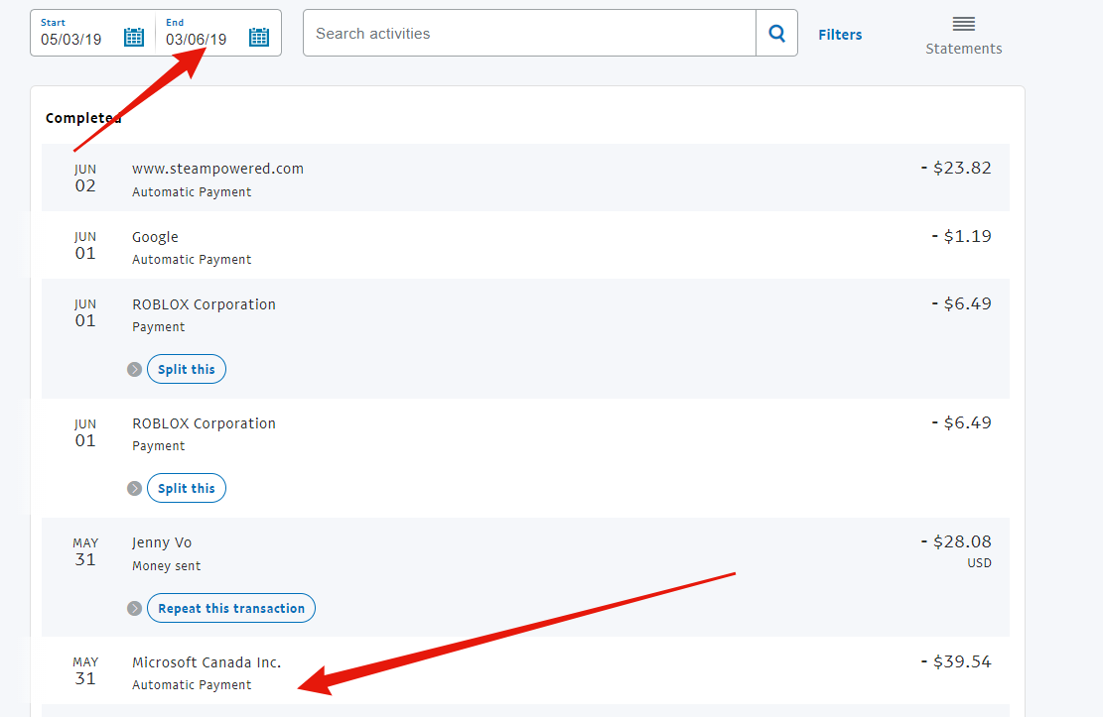1103x717 pixels.
Task: Open the first ROBLOX Corporation transaction name
Action: (x=204, y=304)
